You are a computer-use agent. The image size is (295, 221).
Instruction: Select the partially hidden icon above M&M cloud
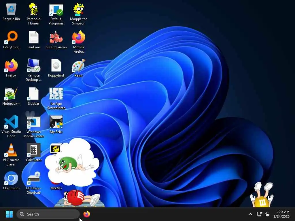point(55,148)
